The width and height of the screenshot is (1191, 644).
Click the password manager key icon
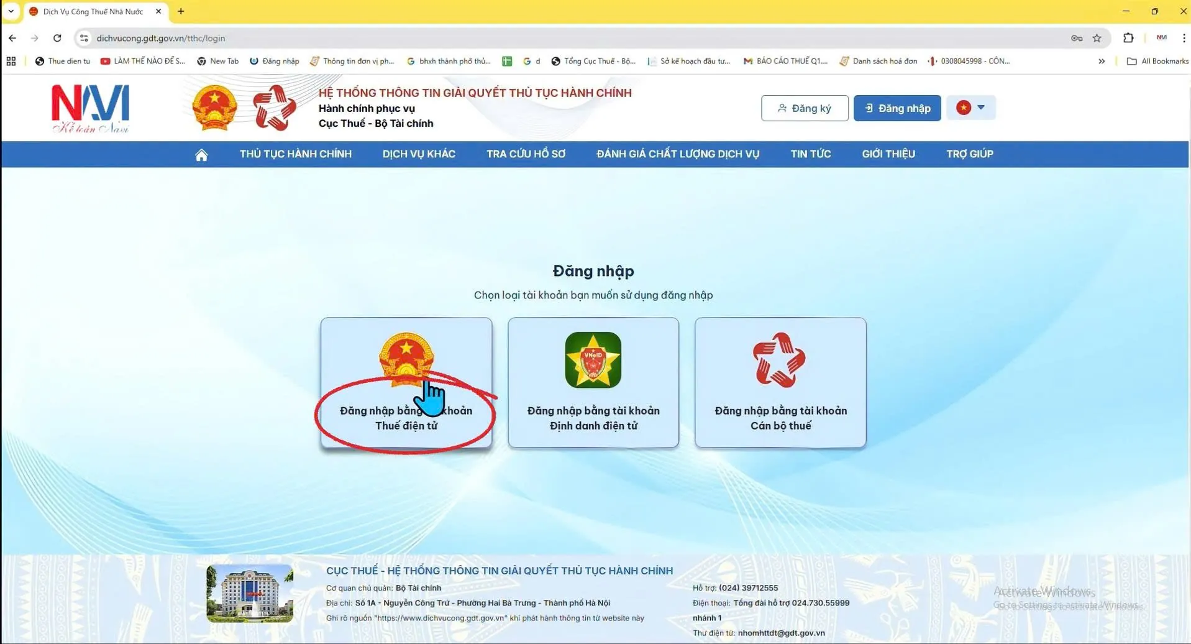[1076, 38]
